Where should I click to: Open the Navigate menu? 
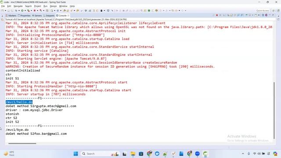(18, 6)
